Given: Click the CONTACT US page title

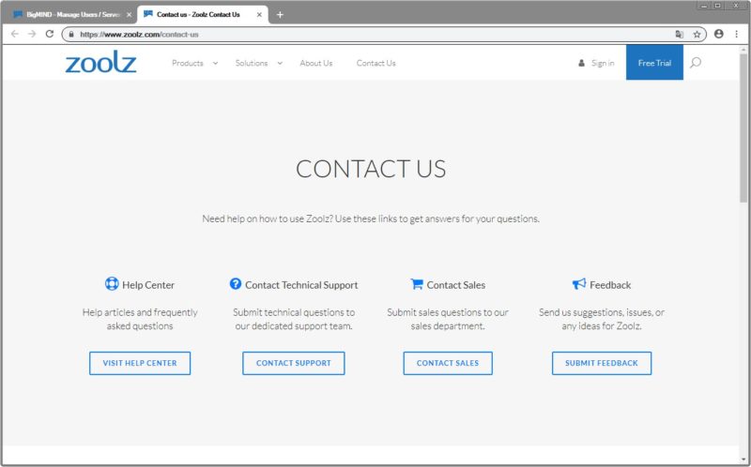Looking at the screenshot, I should click(371, 169).
